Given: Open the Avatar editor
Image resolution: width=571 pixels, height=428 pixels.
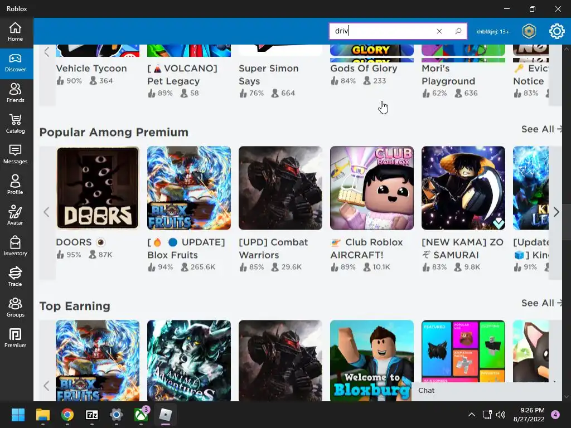Looking at the screenshot, I should 15,216.
